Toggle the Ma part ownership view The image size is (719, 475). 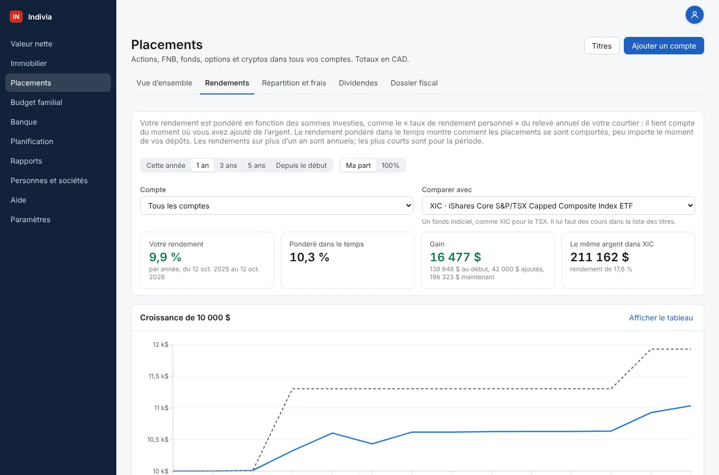coord(358,165)
